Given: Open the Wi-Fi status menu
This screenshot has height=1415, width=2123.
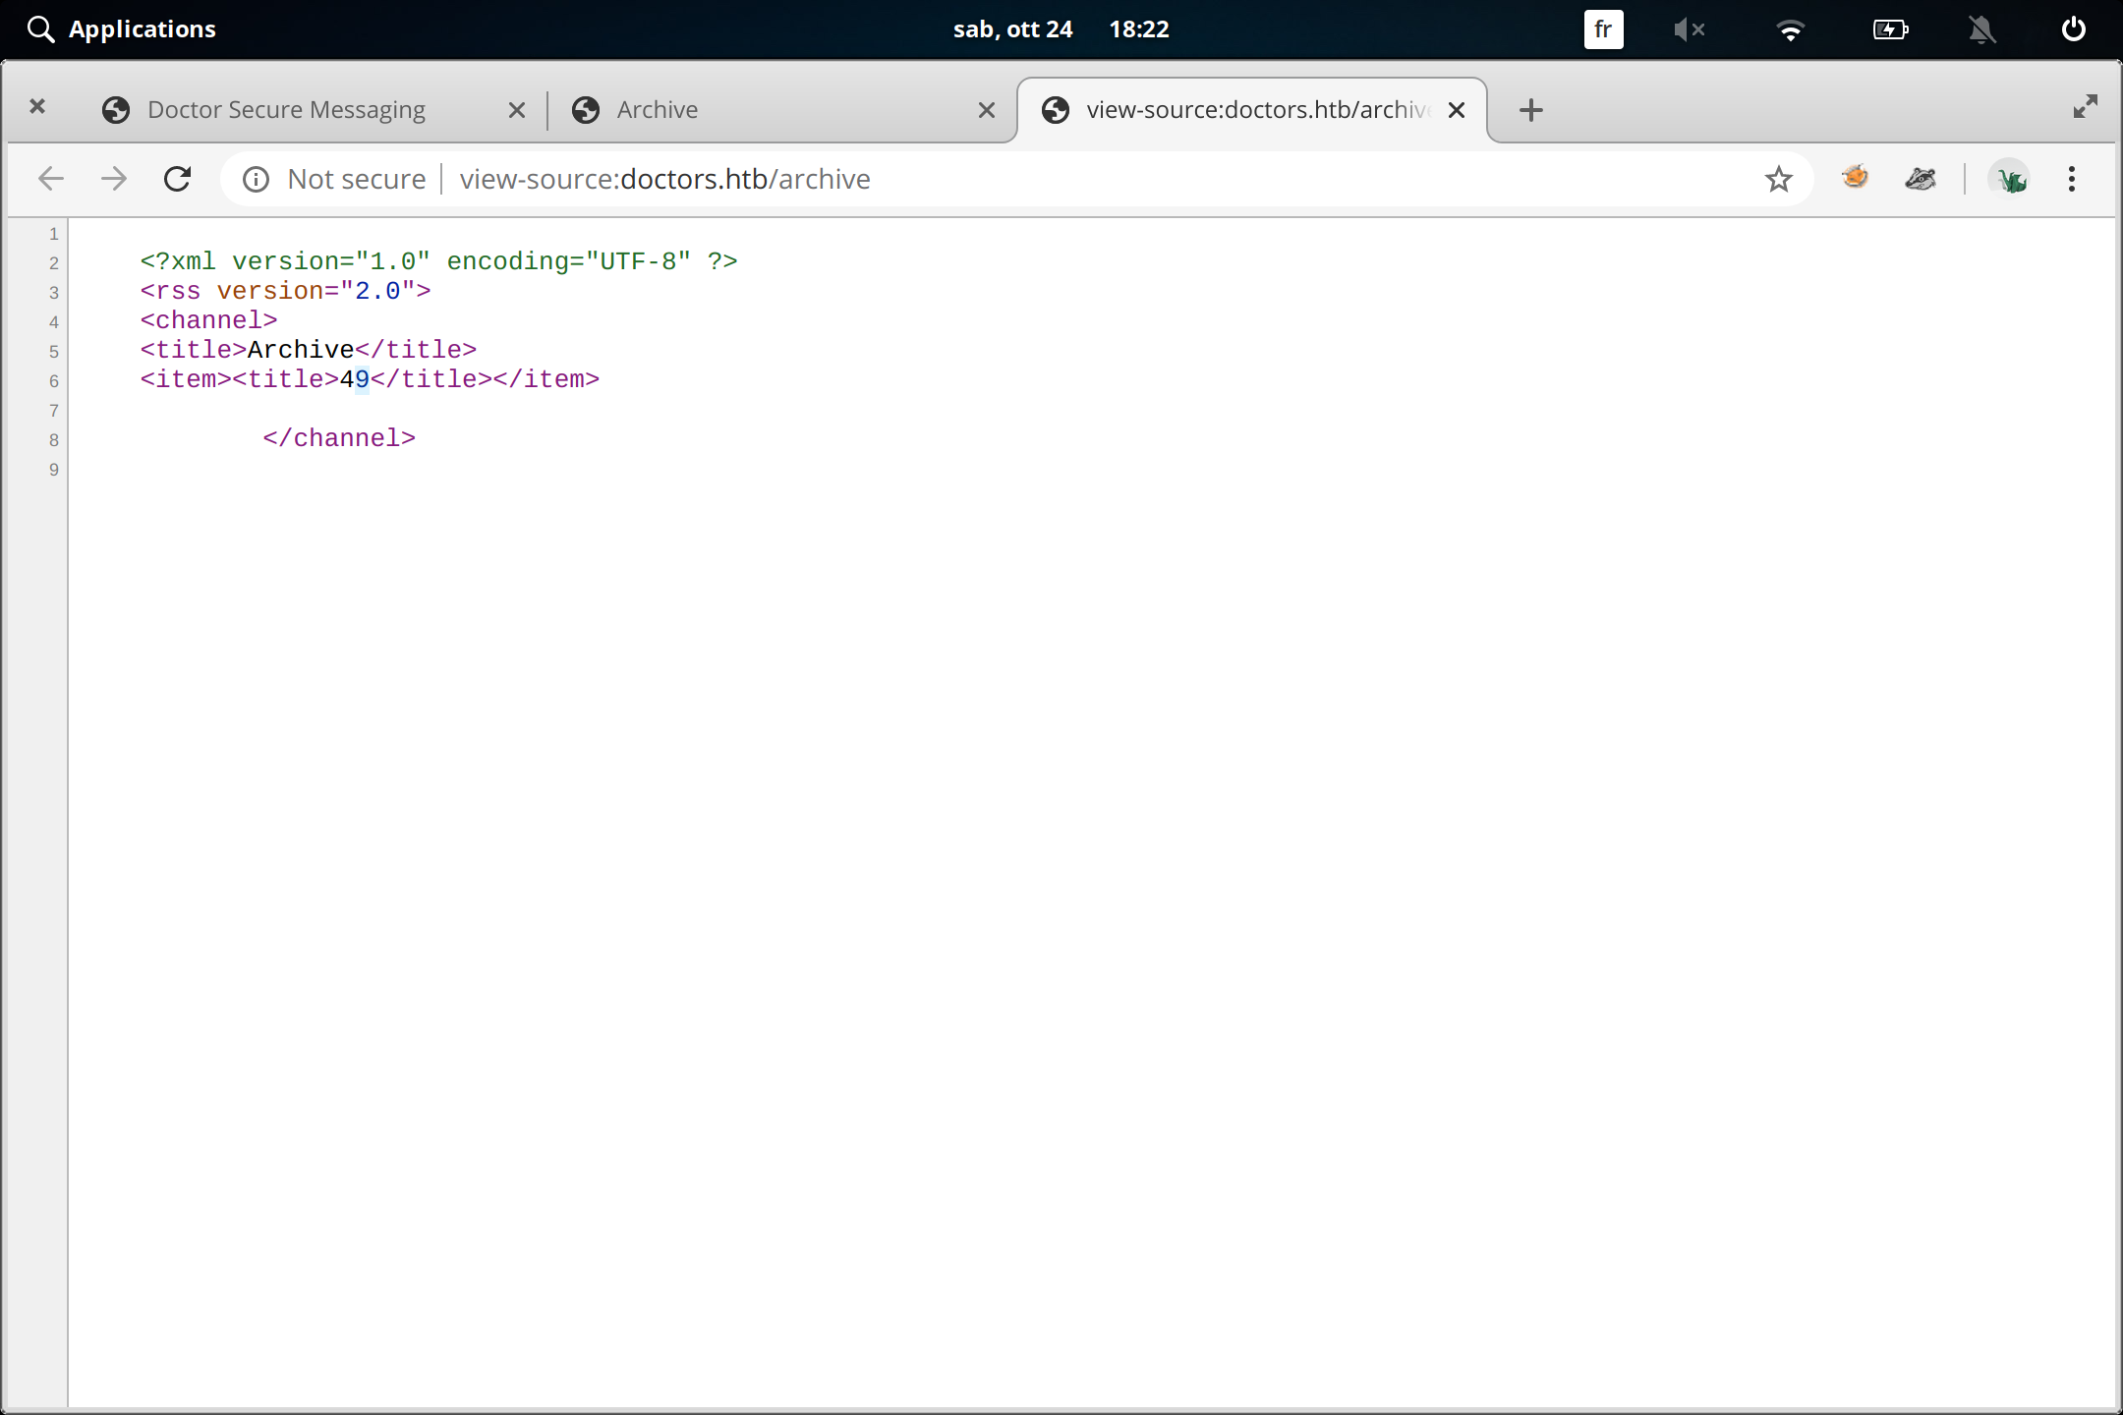Looking at the screenshot, I should pyautogui.click(x=1791, y=29).
